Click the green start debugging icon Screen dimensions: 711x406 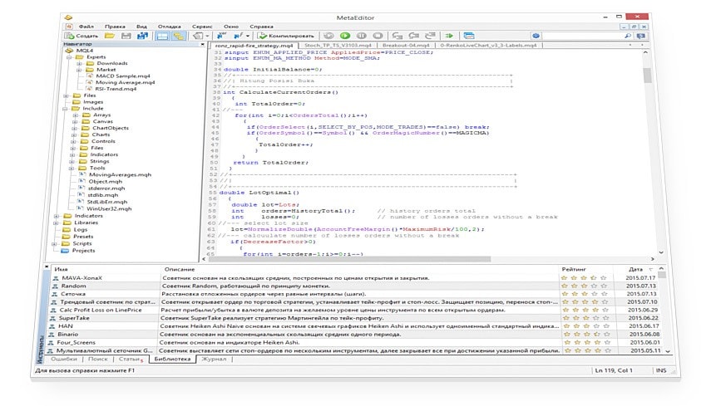[345, 36]
